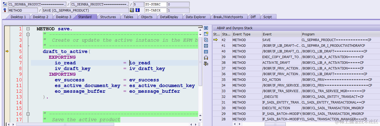The height and width of the screenshot is (126, 380).
Task: Collapse the METHOD save block
Action: click(x=28, y=29)
